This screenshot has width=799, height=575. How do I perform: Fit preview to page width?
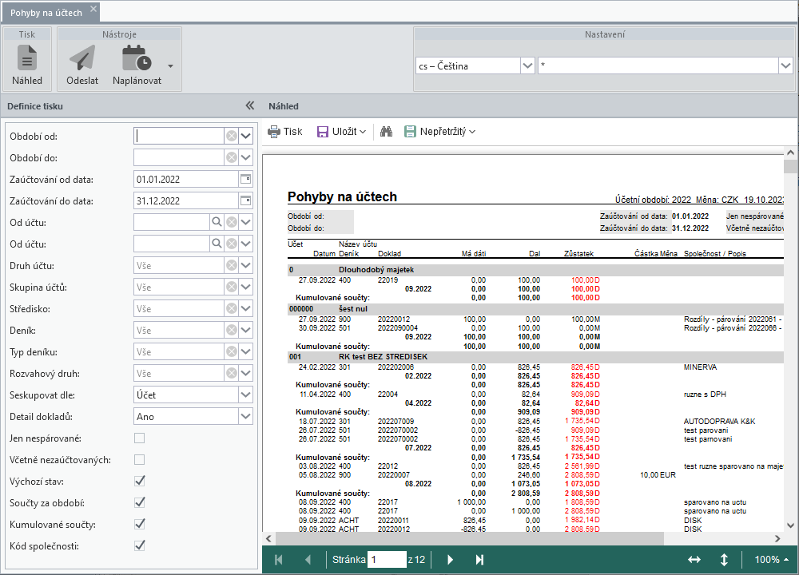694,560
